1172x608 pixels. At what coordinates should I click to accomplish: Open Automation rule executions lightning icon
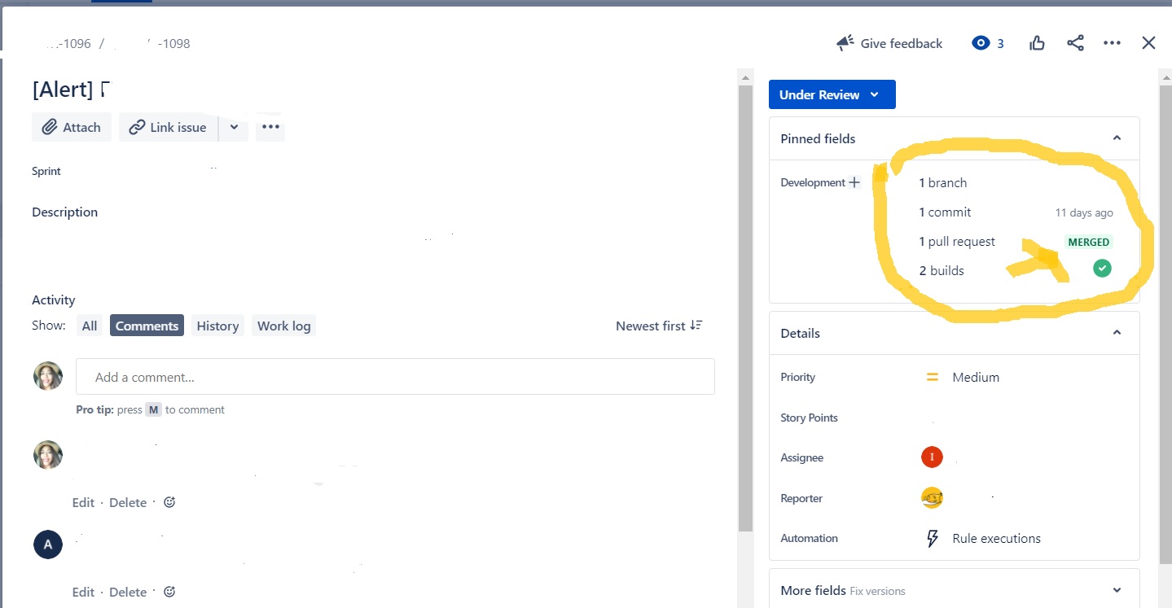[x=931, y=538]
